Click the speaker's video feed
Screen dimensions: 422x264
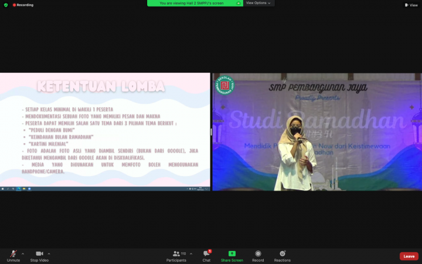pyautogui.click(x=317, y=132)
